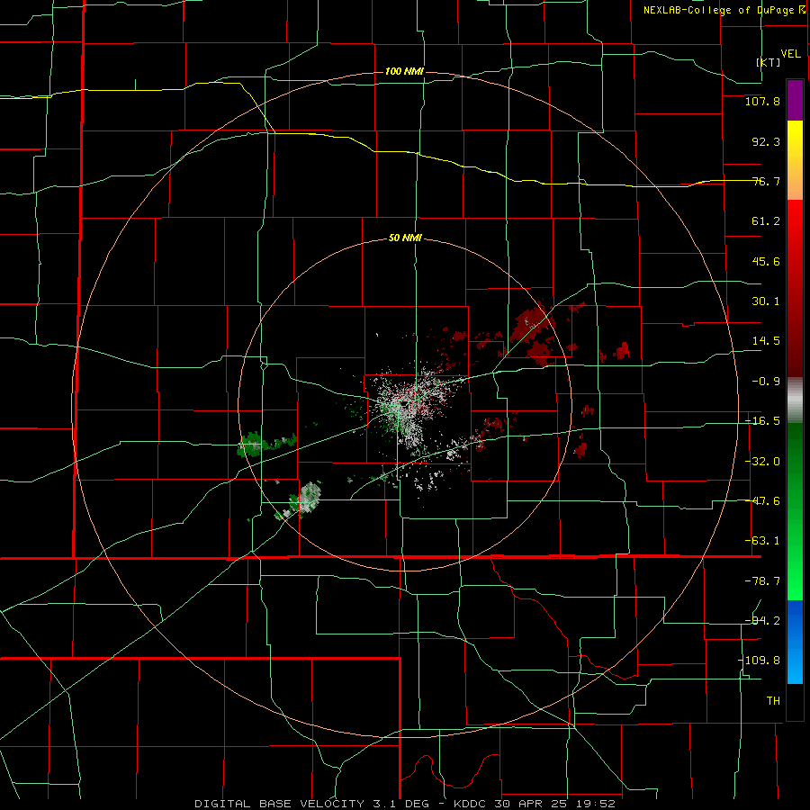Click the 61.2 legend value

(766, 221)
